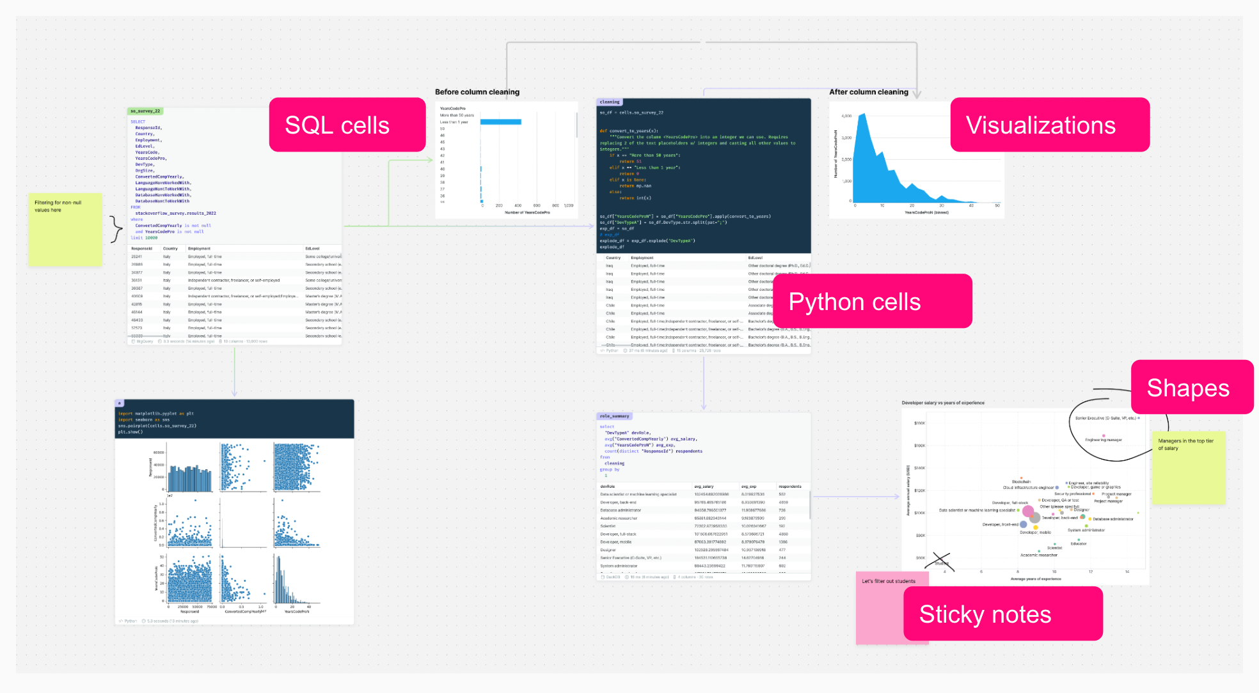Click the Python cells pink label
Image resolution: width=1259 pixels, height=693 pixels.
point(872,301)
